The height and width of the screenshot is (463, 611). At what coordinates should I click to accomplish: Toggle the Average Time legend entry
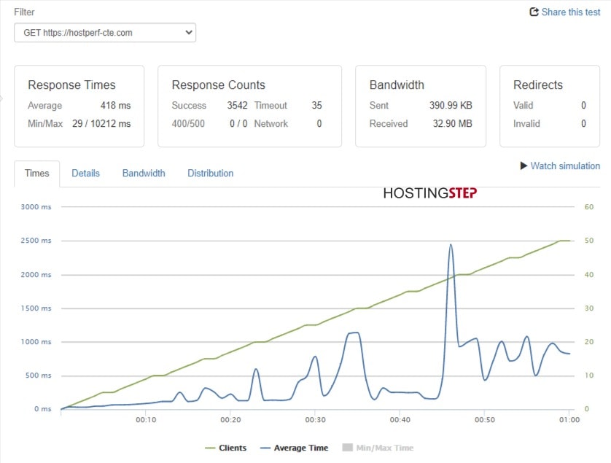click(301, 448)
